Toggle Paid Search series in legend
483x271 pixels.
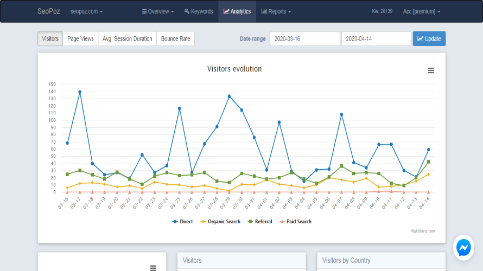point(296,221)
